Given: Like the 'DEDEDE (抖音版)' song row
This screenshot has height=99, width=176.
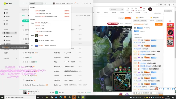Looking at the screenshot, I should pos(23,53).
